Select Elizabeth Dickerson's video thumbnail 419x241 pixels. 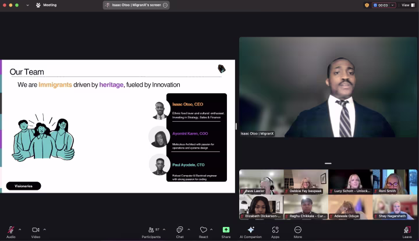261,207
